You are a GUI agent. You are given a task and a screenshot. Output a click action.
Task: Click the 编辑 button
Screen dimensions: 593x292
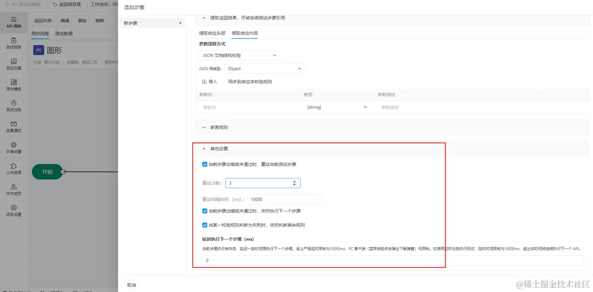pos(65,21)
